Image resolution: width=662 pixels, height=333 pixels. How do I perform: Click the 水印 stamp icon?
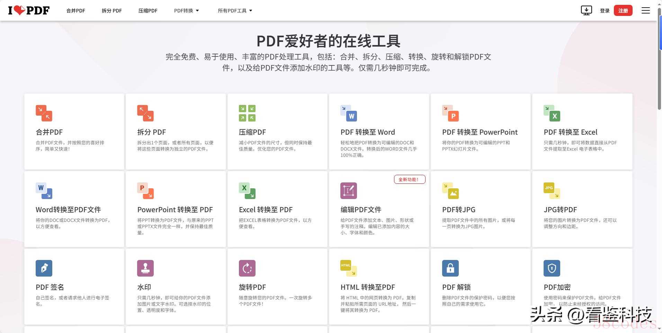click(145, 268)
